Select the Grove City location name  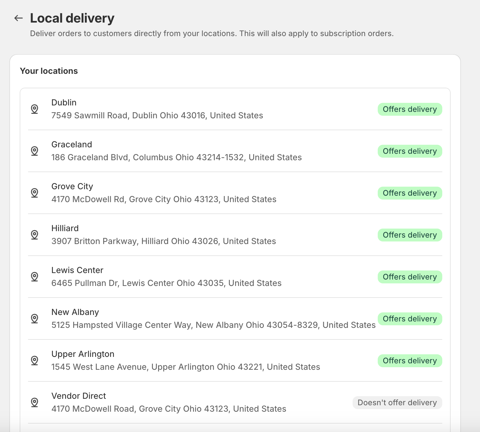(72, 186)
